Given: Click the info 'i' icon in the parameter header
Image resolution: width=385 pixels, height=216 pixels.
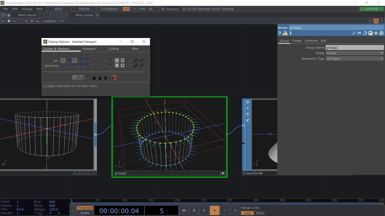Looking at the screenshot, I should [x=291, y=33].
